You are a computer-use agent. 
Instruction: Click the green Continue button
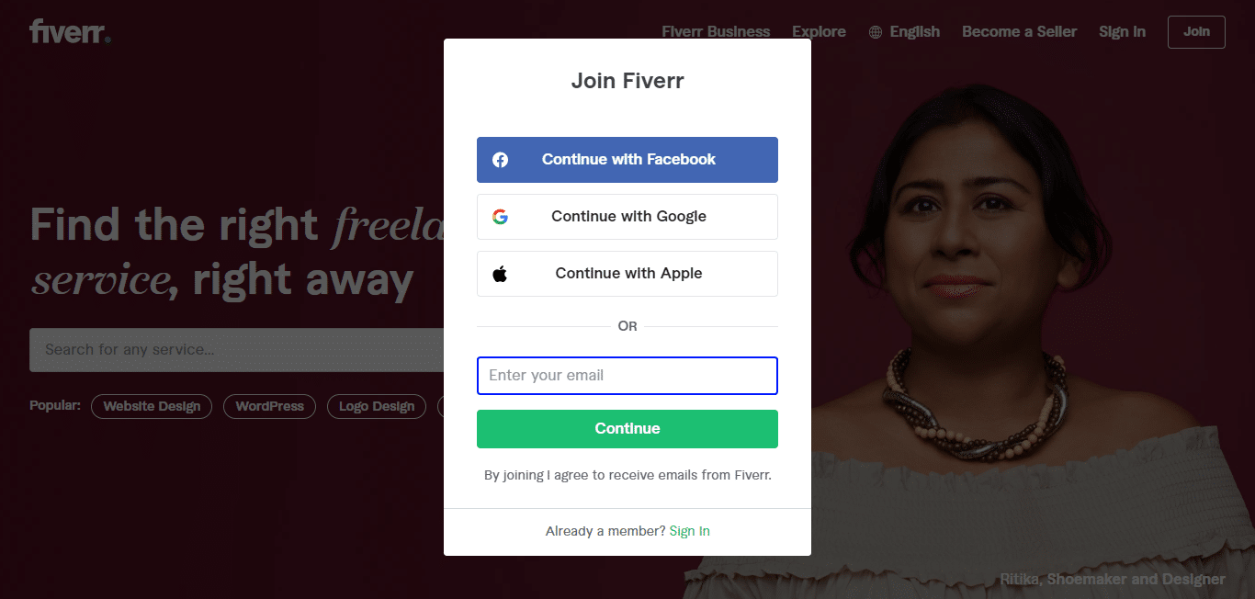pyautogui.click(x=627, y=429)
